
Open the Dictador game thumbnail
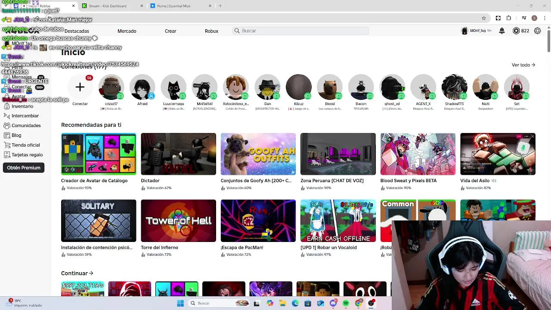pos(178,154)
